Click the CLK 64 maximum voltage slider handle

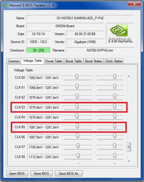(x=115, y=116)
